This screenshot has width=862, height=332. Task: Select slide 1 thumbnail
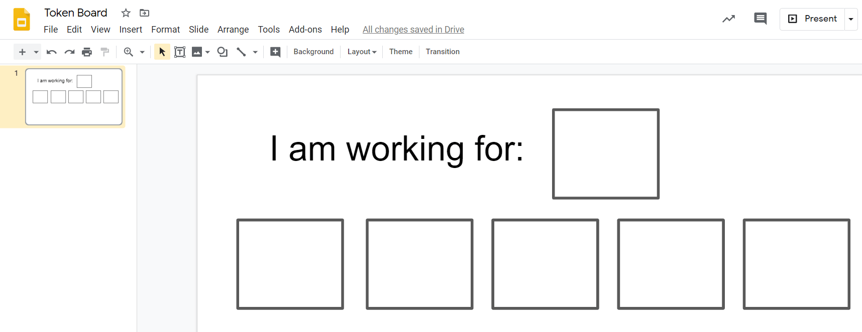[x=73, y=96]
